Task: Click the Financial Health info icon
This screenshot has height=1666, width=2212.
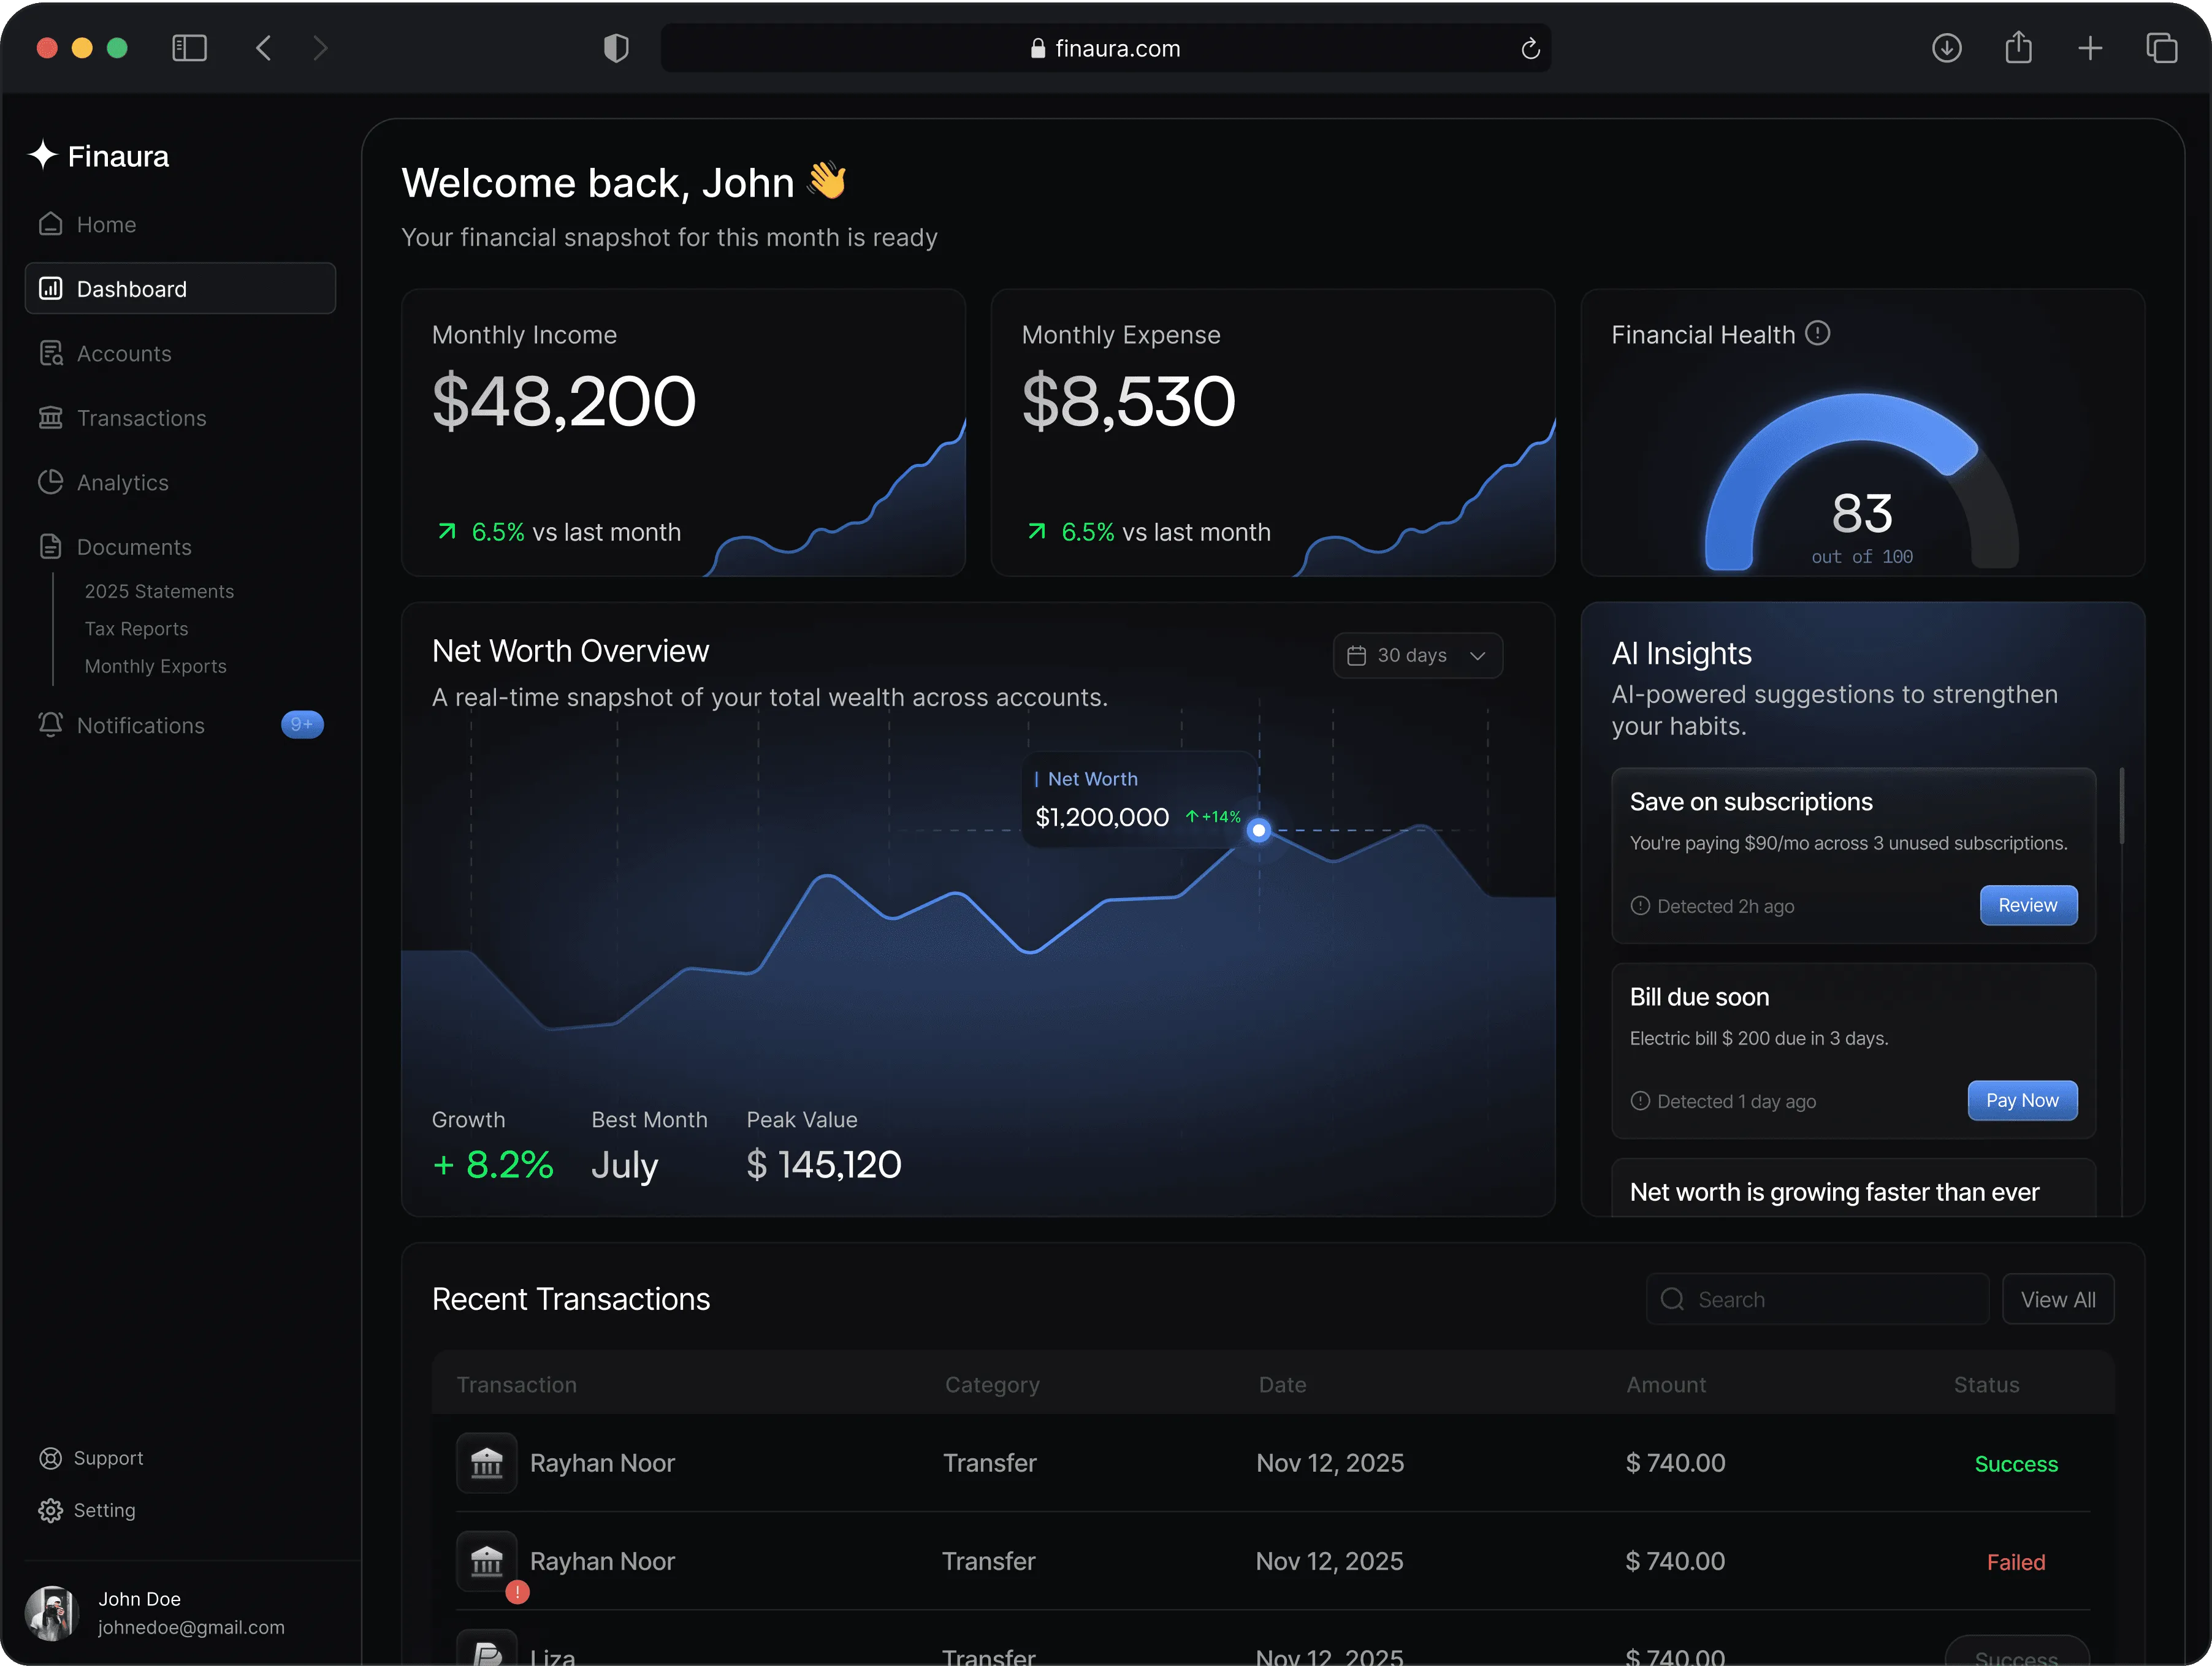Action: click(1819, 333)
